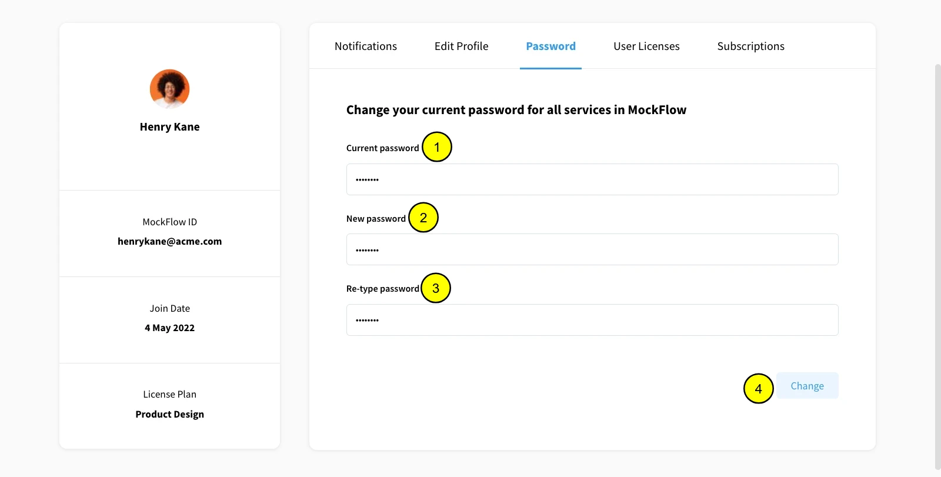The height and width of the screenshot is (477, 941).
Task: Open the Notifications tab
Action: 366,46
